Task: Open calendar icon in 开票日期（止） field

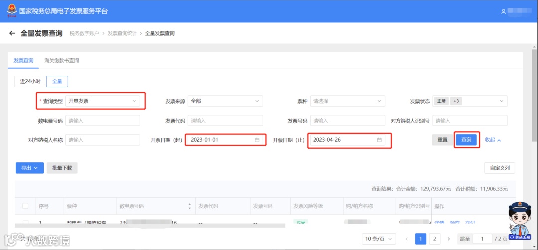Action: point(379,140)
